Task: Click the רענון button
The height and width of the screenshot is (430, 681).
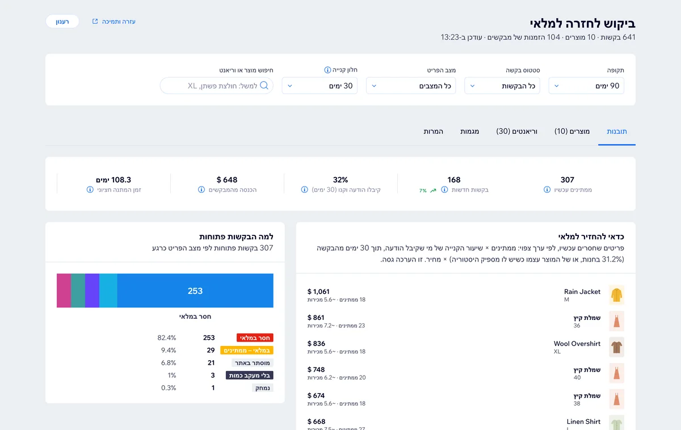Action: [62, 22]
